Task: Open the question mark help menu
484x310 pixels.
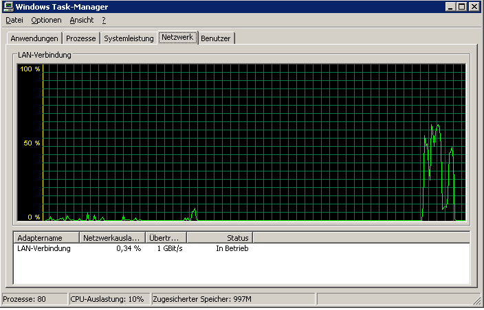Action: pos(104,21)
